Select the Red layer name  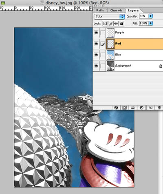click(118, 44)
